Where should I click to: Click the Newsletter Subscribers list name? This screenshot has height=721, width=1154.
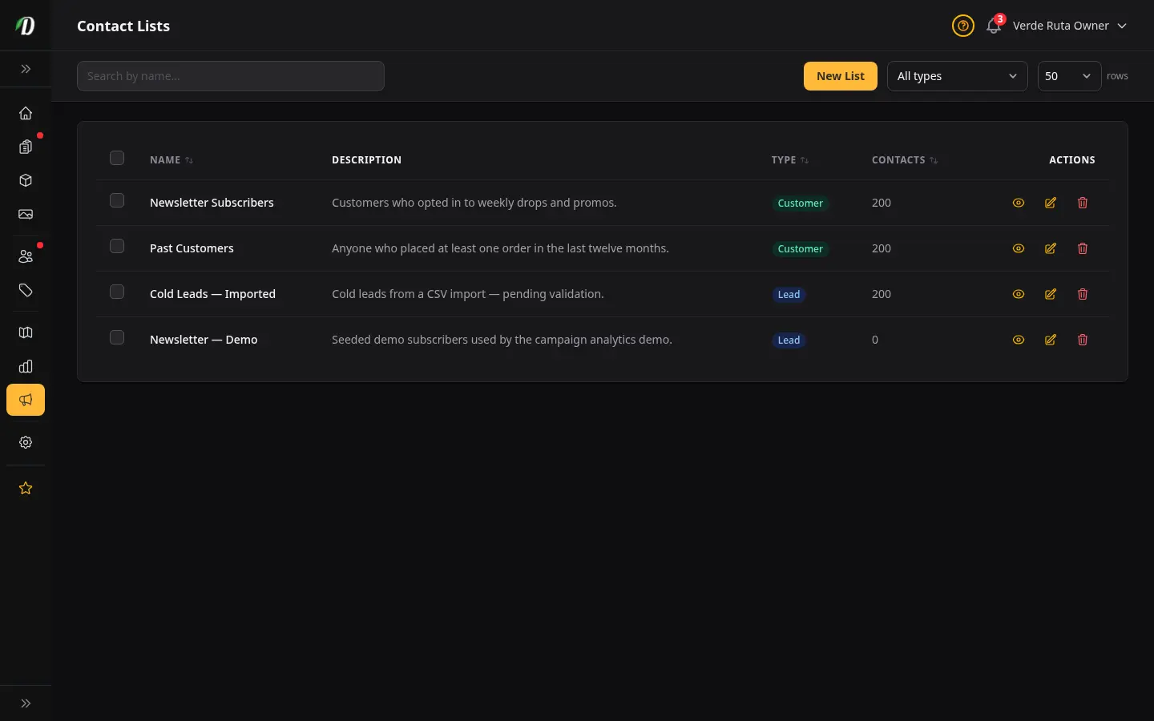pyautogui.click(x=212, y=203)
